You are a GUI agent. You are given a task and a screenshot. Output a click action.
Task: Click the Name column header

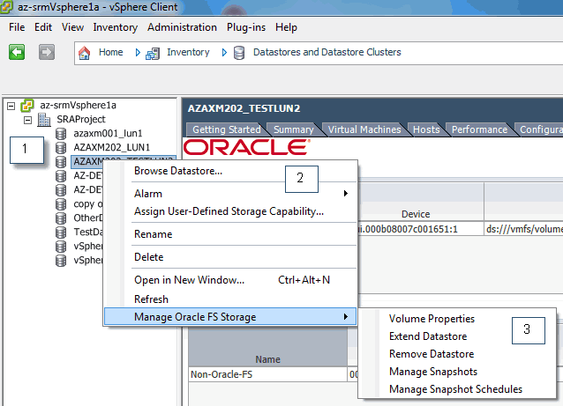[x=268, y=359]
